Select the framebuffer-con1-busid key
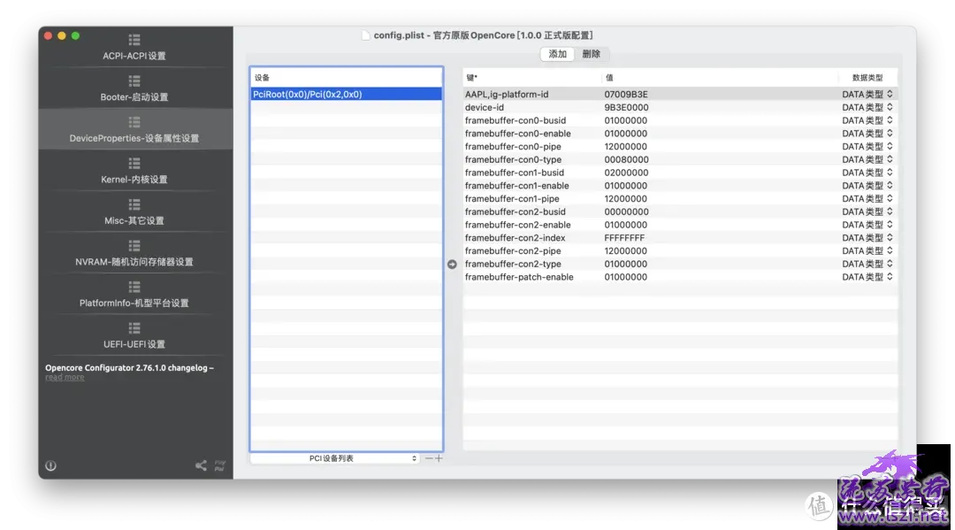This screenshot has height=530, width=955. coord(514,173)
